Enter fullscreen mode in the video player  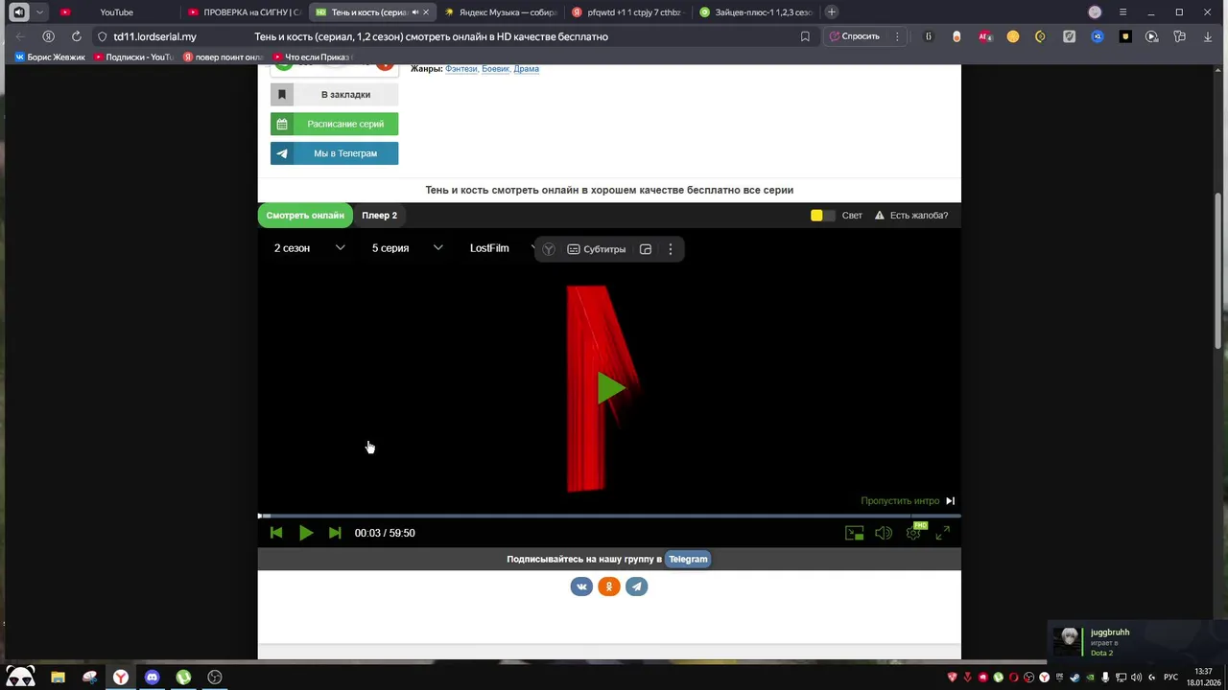[943, 533]
